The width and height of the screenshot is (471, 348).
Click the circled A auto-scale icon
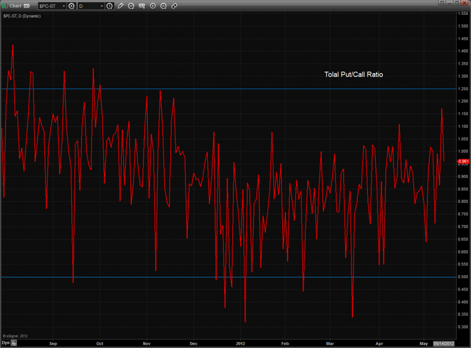pyautogui.click(x=163, y=6)
